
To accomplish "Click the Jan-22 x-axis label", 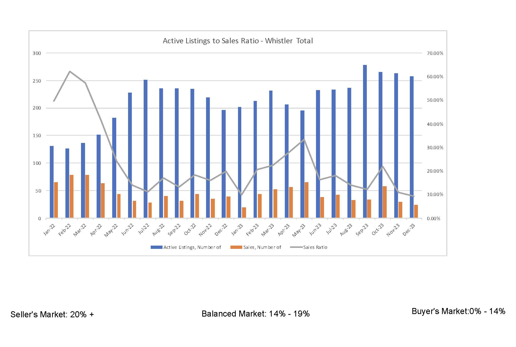I will (x=49, y=229).
